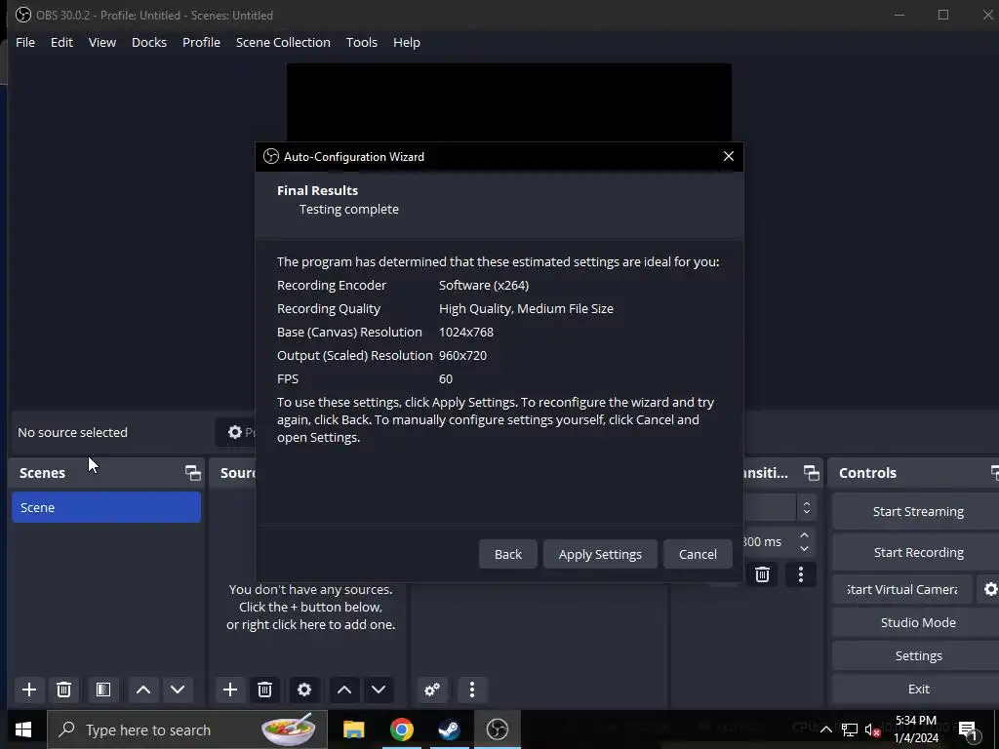Remove source using Sources trash icon
Image resolution: width=999 pixels, height=749 pixels.
(x=265, y=690)
